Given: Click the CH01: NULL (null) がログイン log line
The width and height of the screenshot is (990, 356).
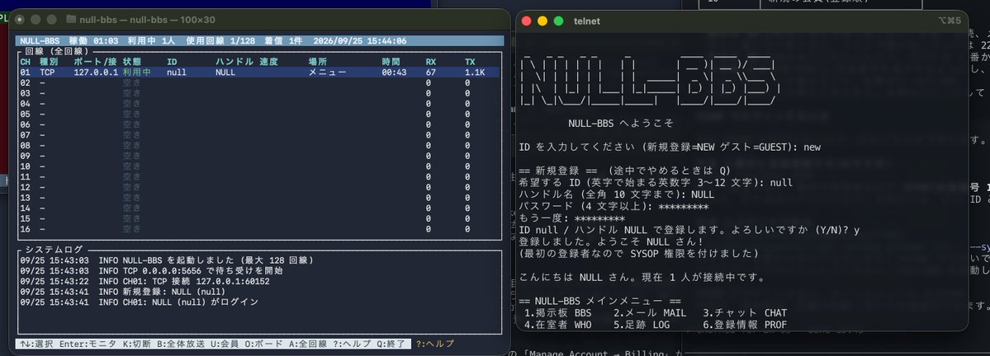Looking at the screenshot, I should click(140, 302).
